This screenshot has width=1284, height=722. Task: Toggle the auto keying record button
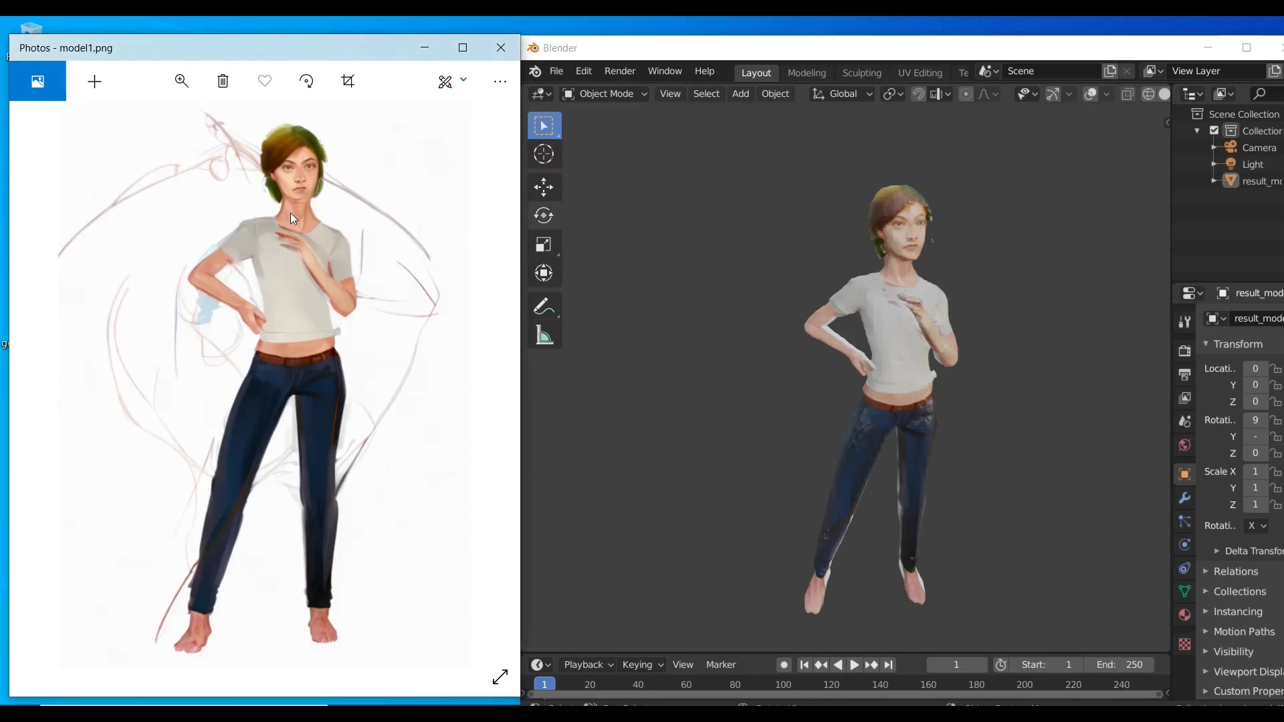(x=784, y=665)
